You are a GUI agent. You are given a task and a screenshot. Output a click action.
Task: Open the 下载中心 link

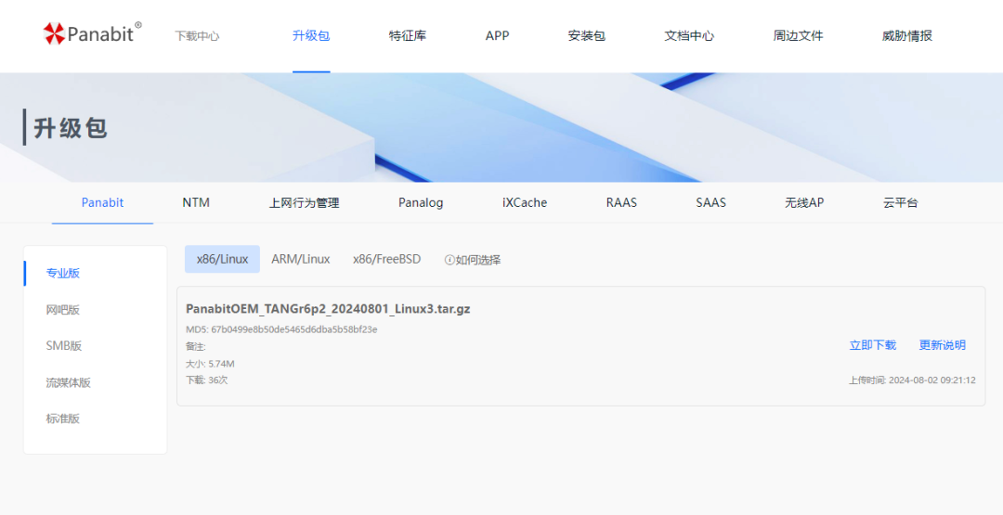click(197, 36)
